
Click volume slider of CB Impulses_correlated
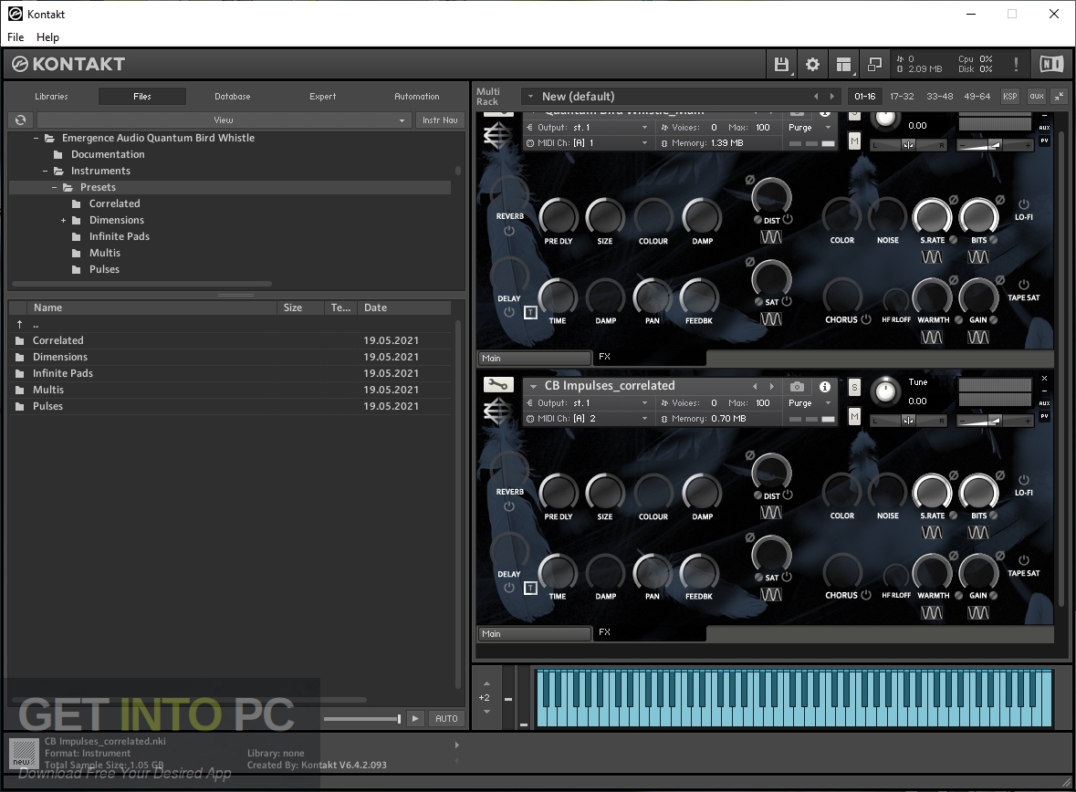[995, 420]
